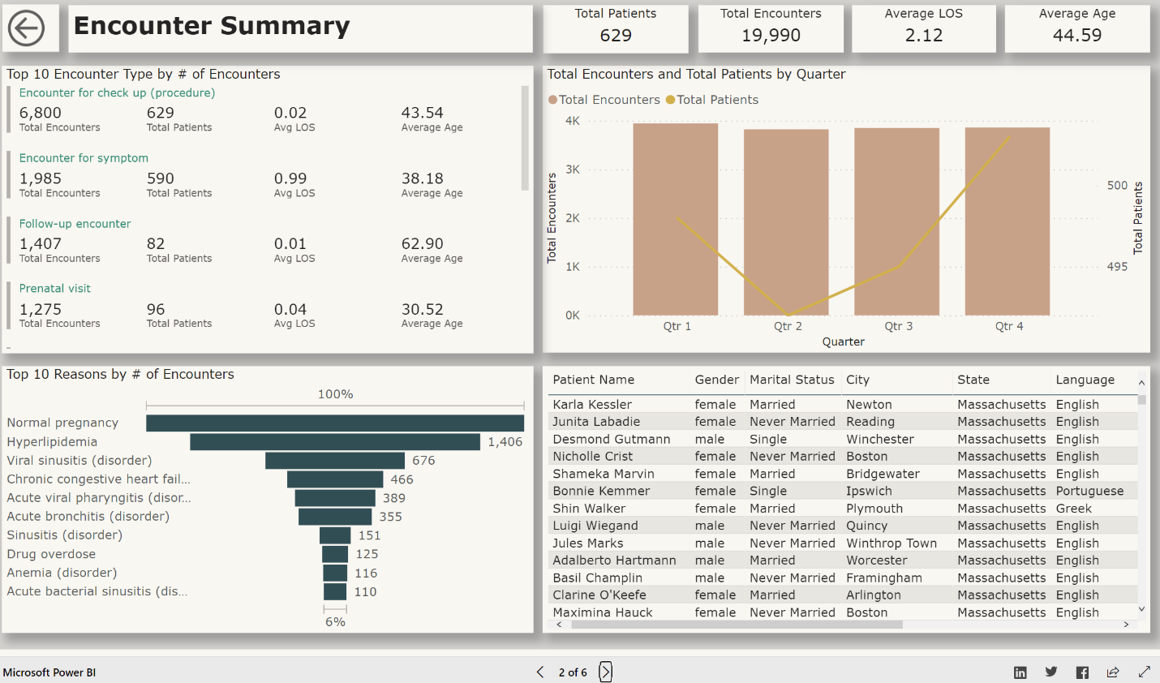Select Encounter for check up card
Viewport: 1160px width, 683px height.
264,110
